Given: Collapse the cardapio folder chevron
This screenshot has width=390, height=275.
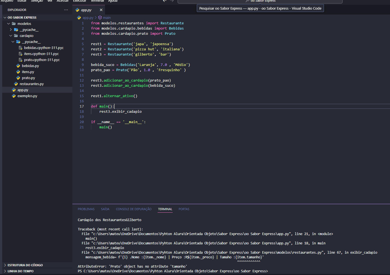Looking at the screenshot, I should click(11, 36).
